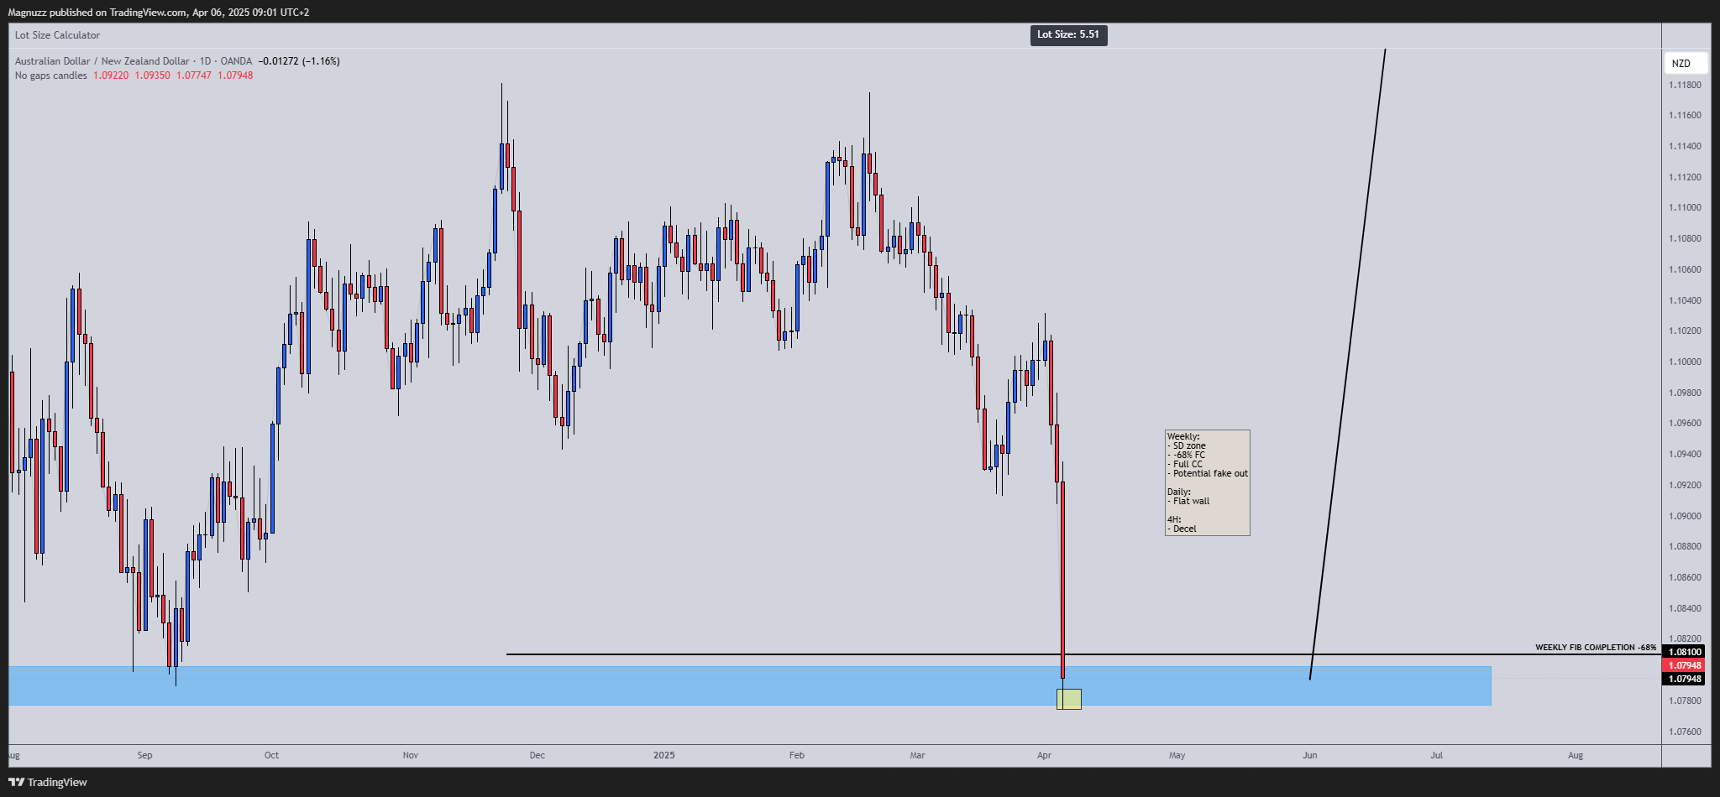Click the −0.01272 (−1.16%) change value
Image resolution: width=1720 pixels, height=797 pixels.
[299, 61]
